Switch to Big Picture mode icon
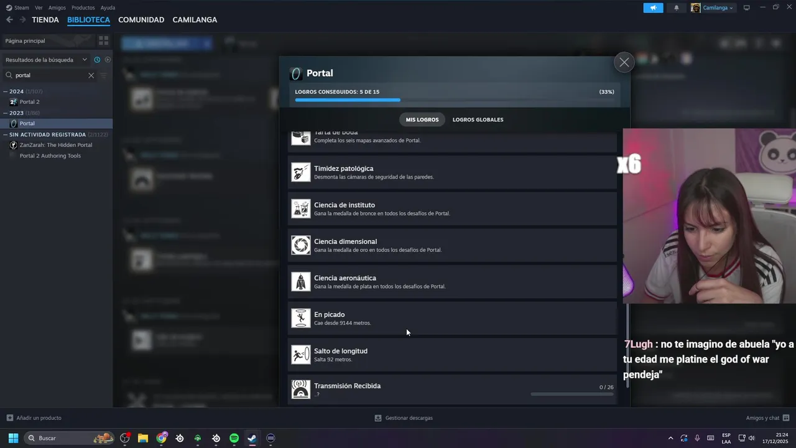 [747, 7]
